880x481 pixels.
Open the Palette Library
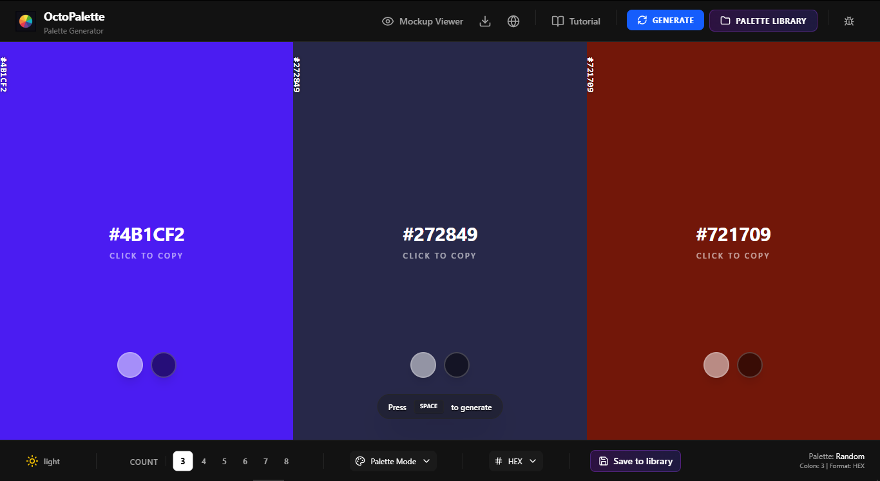click(763, 21)
